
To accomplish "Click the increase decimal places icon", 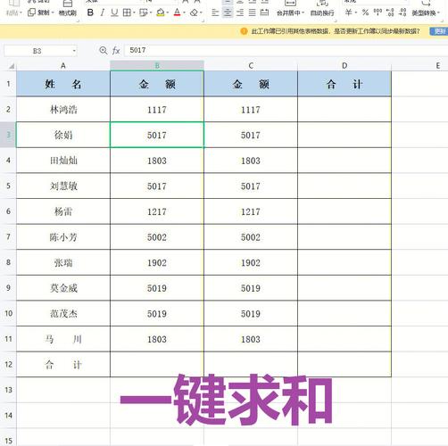I will (x=390, y=12).
